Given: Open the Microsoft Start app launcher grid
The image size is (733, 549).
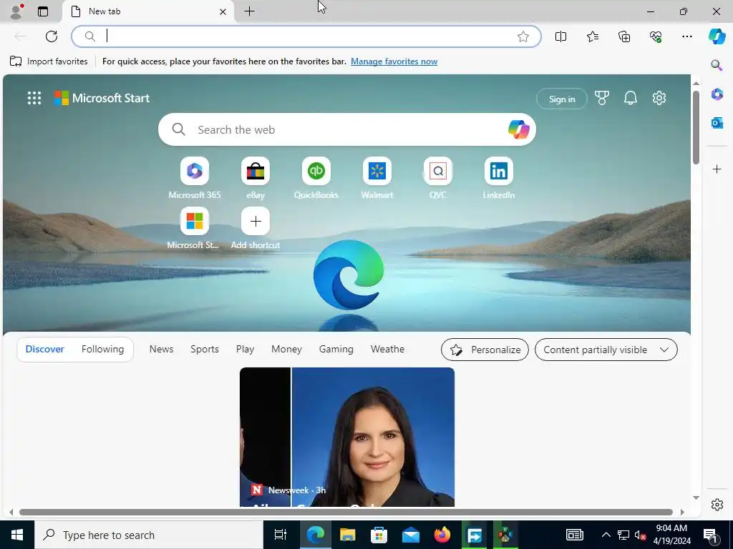Looking at the screenshot, I should pos(34,98).
